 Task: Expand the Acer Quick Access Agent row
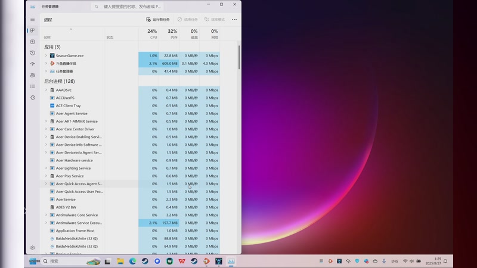click(x=46, y=184)
